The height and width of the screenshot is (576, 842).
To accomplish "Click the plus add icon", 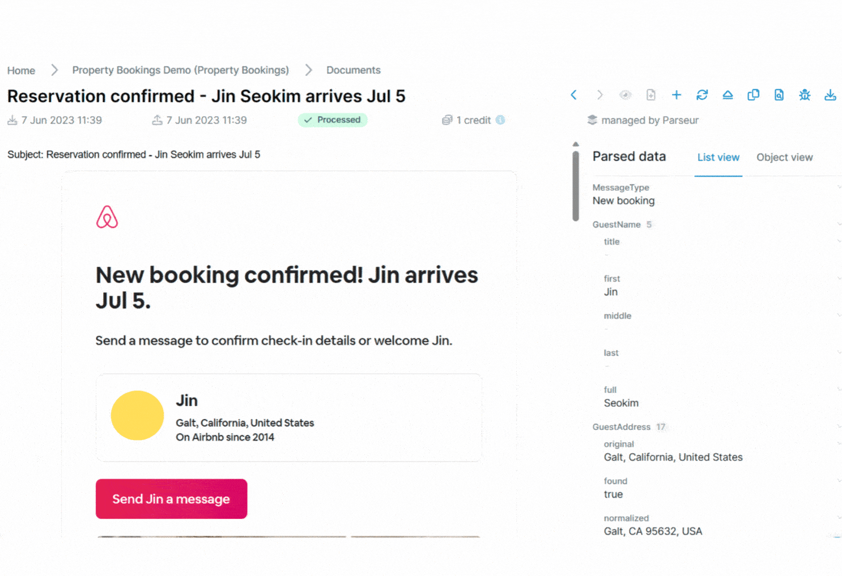I will [677, 95].
